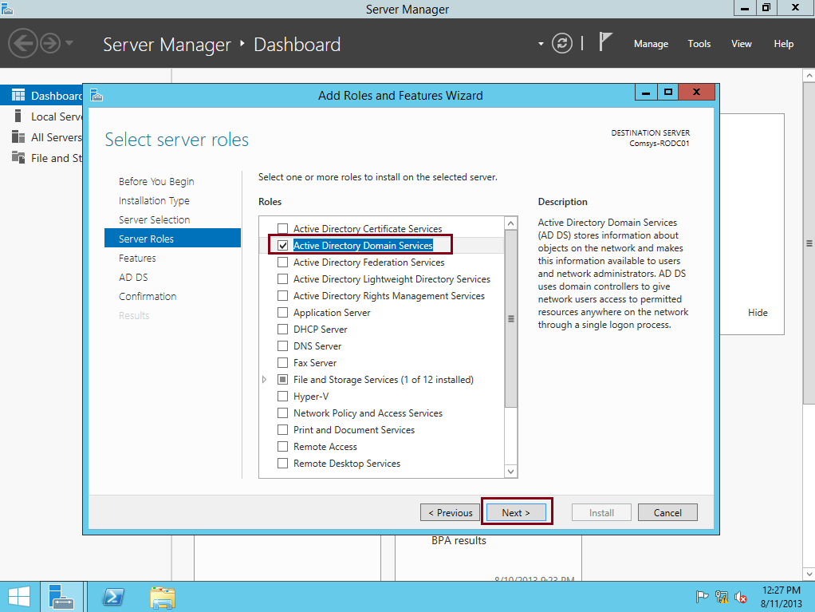
Task: Check Remote Access role
Action: (283, 447)
